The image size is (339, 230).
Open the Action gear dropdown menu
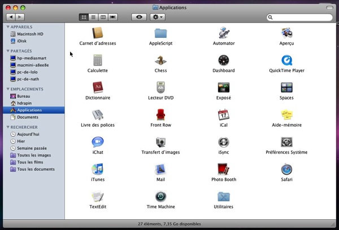(x=158, y=18)
